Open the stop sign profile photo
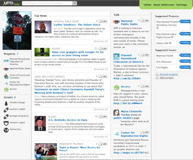This screenshot has height=160, width=193. 17,31
